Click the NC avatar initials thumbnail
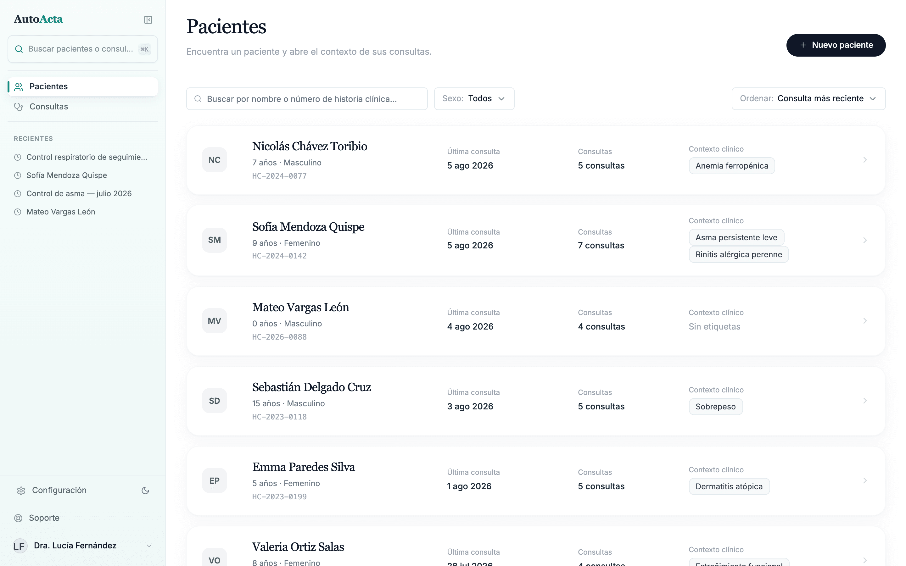This screenshot has width=906, height=566. click(x=215, y=160)
